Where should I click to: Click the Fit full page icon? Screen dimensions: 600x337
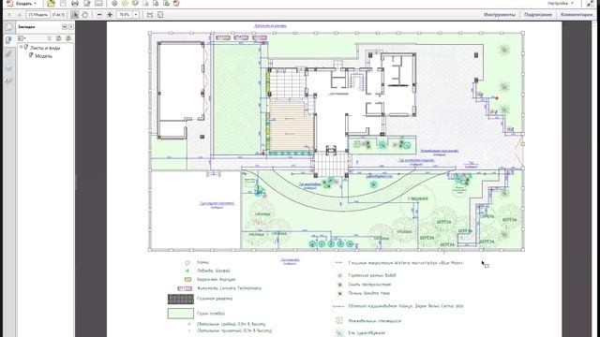160,15
